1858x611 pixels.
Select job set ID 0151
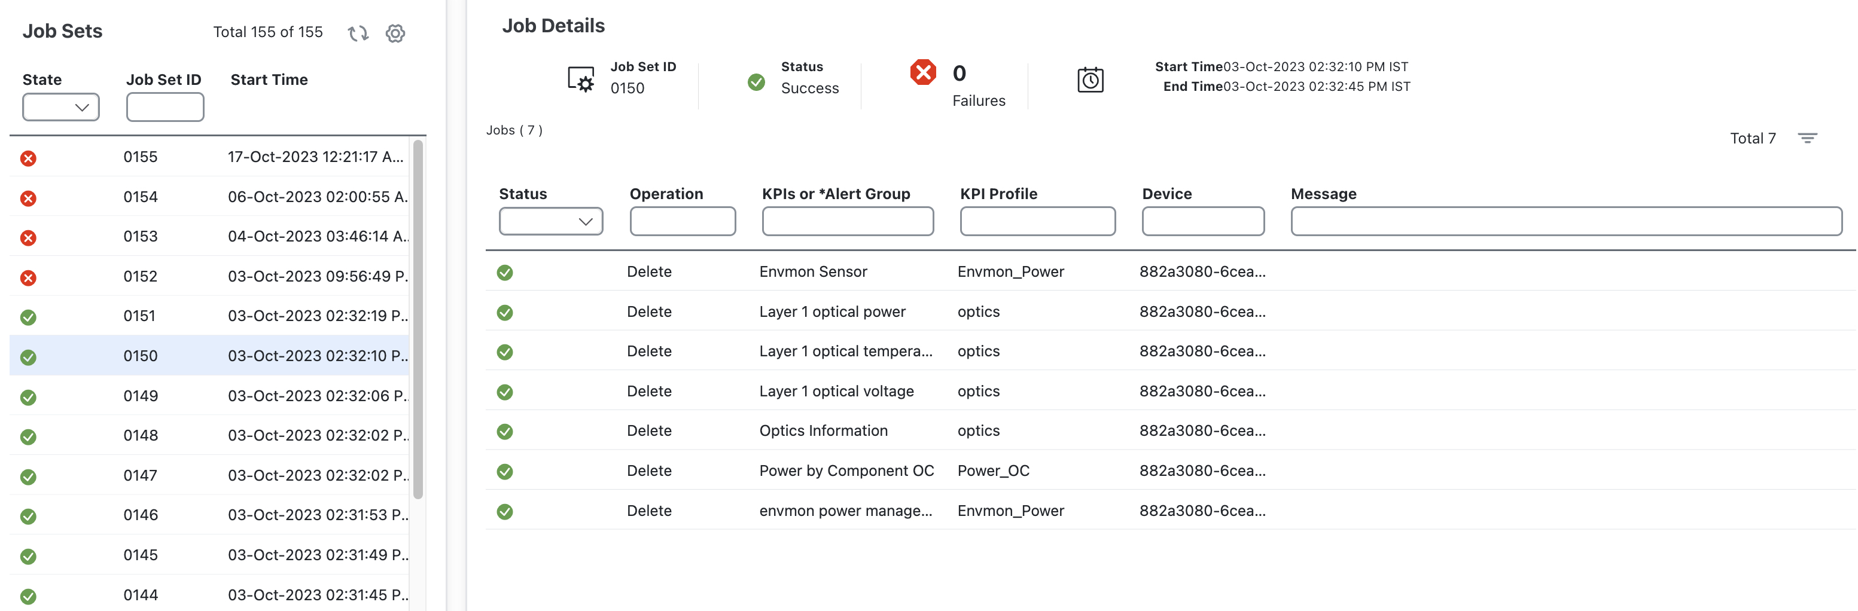coord(139,316)
